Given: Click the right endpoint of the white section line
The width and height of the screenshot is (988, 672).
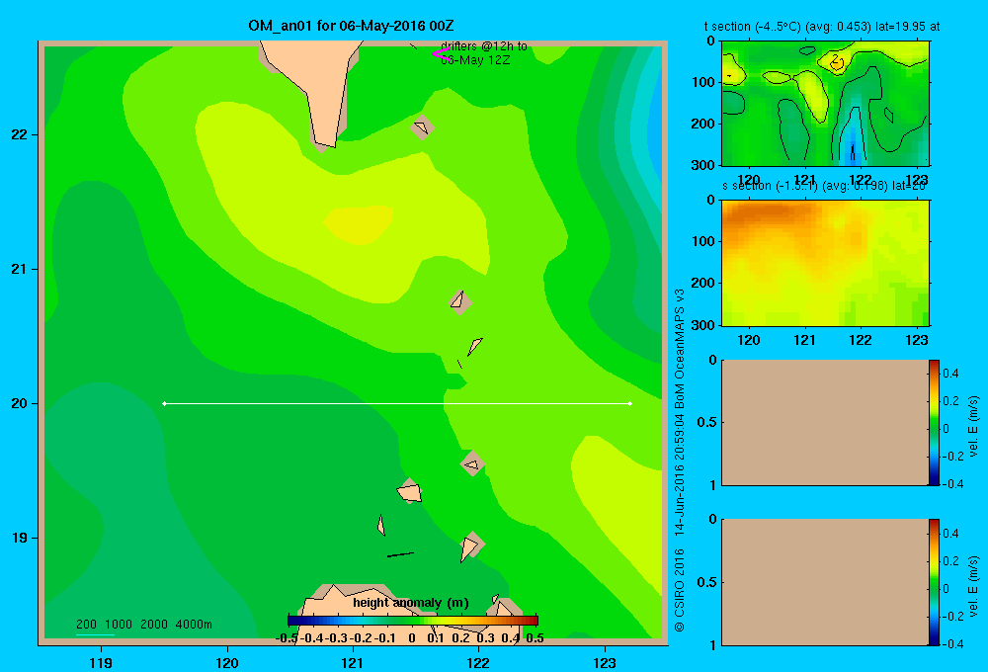Looking at the screenshot, I should (630, 403).
